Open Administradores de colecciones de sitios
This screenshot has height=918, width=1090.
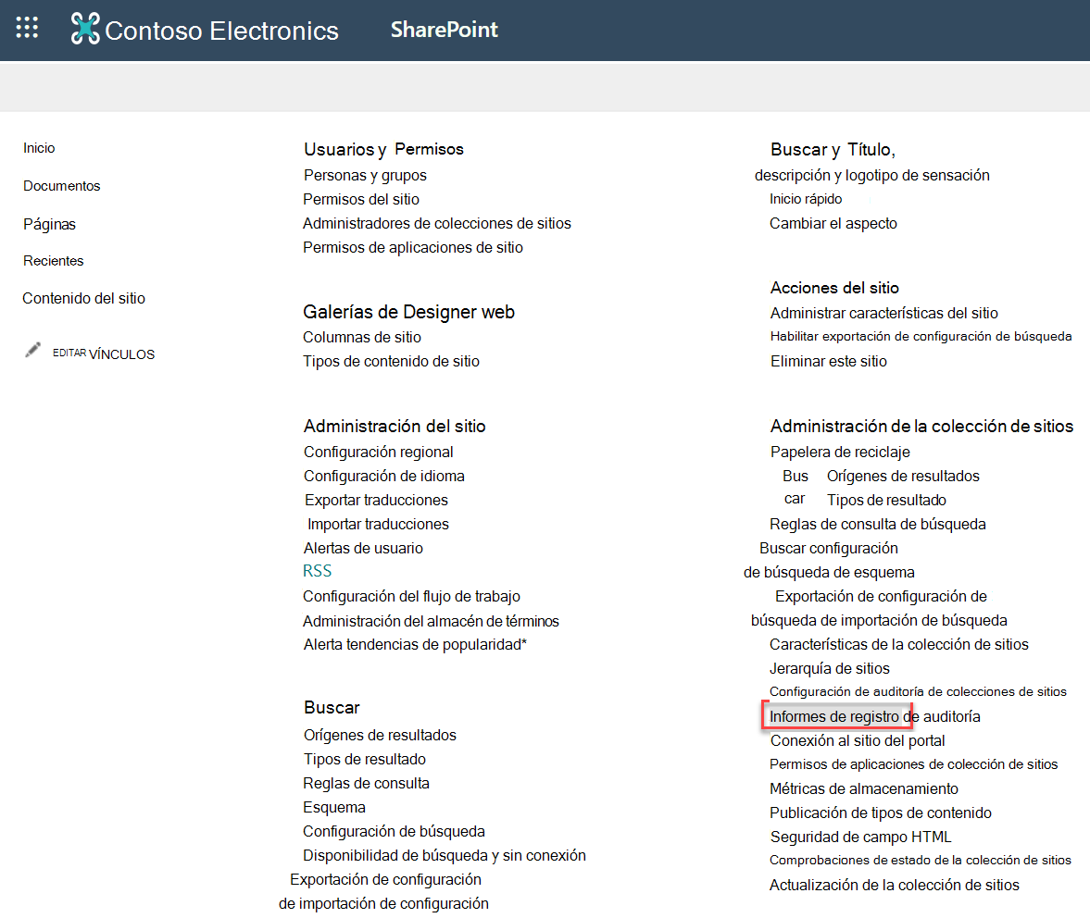point(437,224)
